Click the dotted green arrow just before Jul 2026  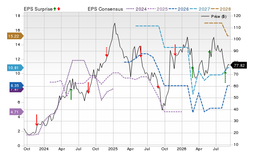point(210,54)
